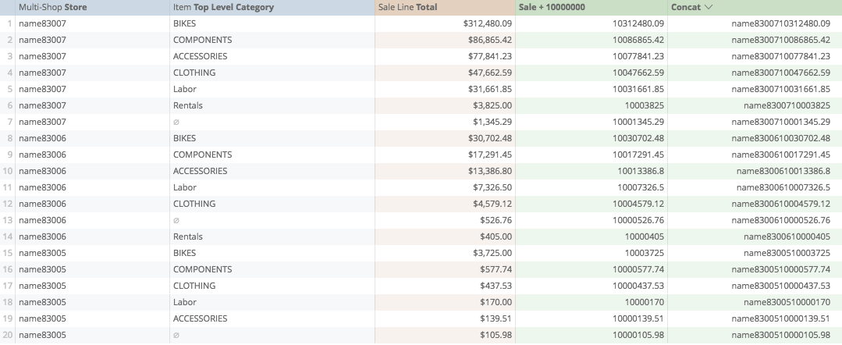Select row number 1

point(8,23)
